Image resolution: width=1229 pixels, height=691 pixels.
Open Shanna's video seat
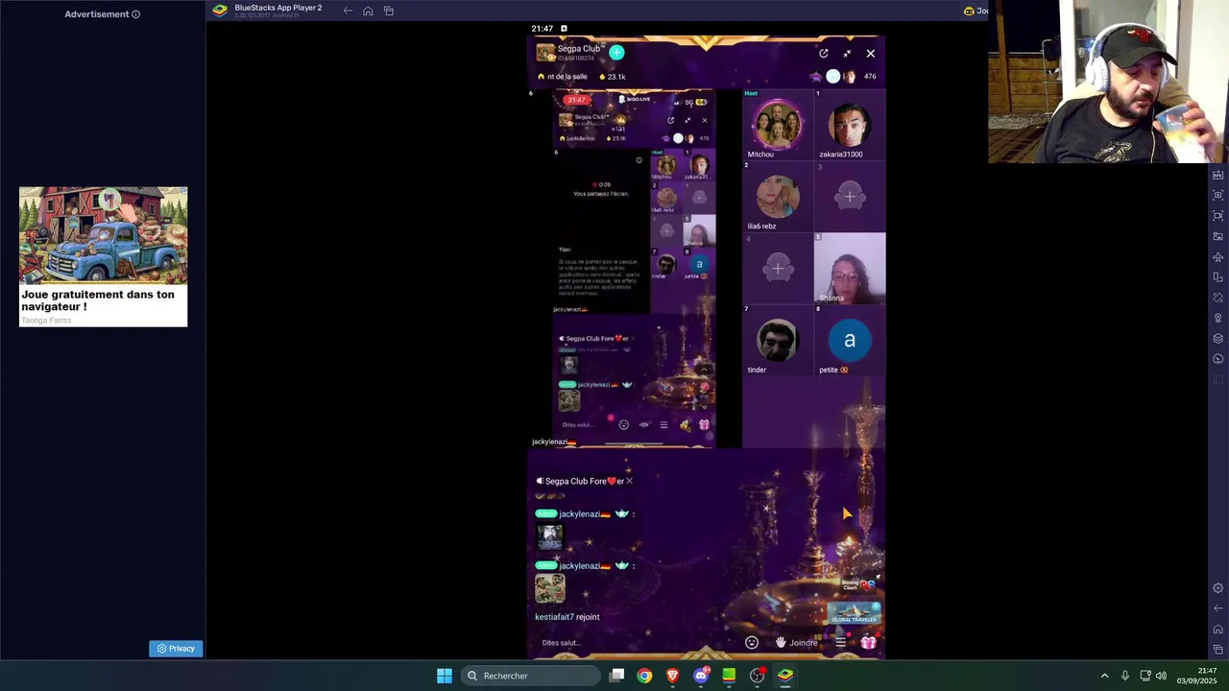(x=849, y=269)
